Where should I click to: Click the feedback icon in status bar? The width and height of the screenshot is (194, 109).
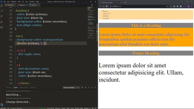[x=93, y=108]
